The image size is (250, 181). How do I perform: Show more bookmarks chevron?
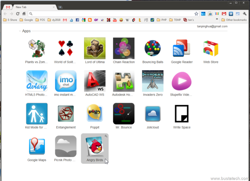[x=217, y=19]
